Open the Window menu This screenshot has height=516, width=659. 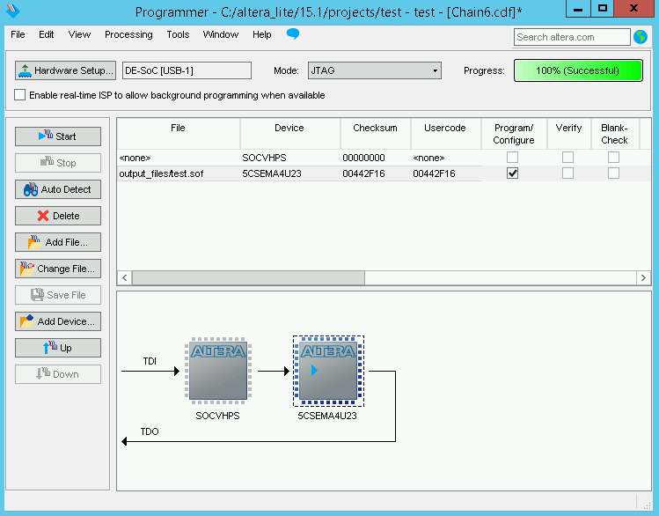[221, 34]
